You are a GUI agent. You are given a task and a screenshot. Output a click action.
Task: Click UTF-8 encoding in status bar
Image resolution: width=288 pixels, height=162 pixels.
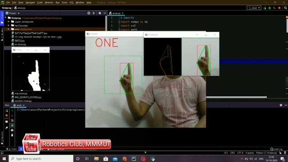pyautogui.click(x=240, y=153)
